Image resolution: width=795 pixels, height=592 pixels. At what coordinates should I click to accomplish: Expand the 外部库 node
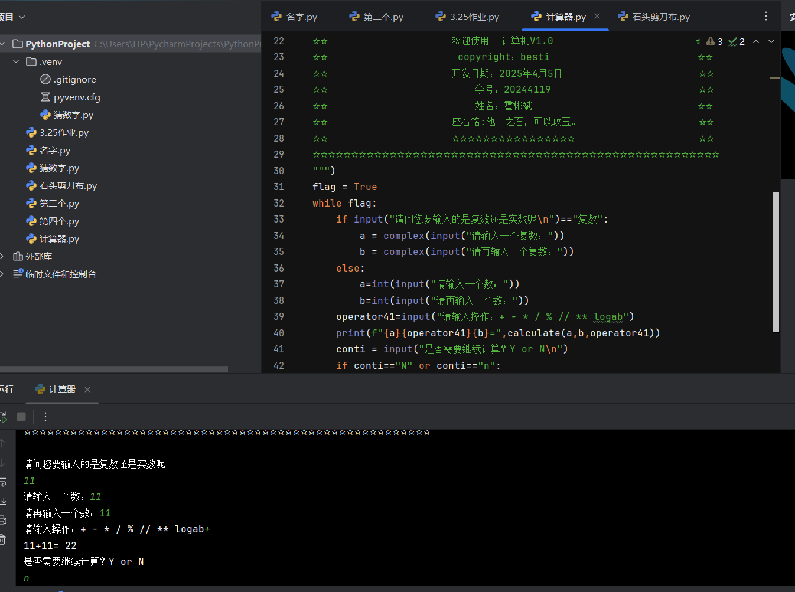tap(2, 256)
